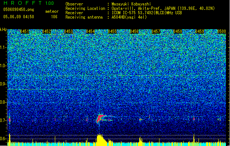Click the 0454 time marker label
Screen dimensions: 230x146
(x=90, y=31)
